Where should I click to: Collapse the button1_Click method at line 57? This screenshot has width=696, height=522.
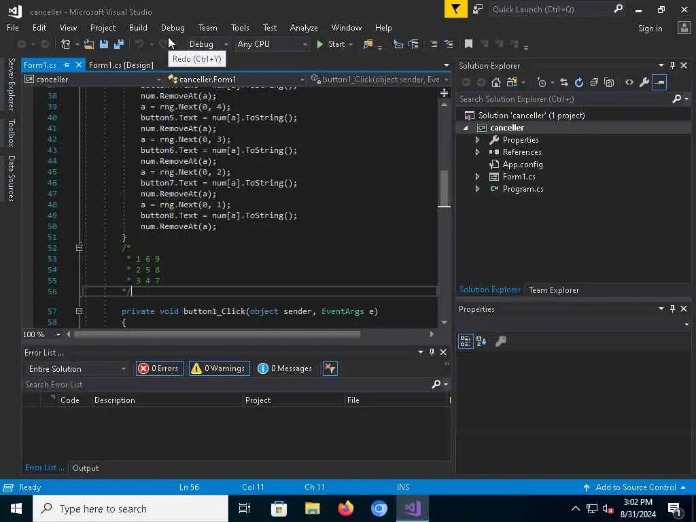pos(79,311)
